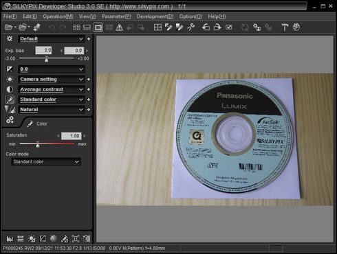Screen dimensions: 337x254
Task: Click the highlight warning triangle icon
Action: pos(120,27)
